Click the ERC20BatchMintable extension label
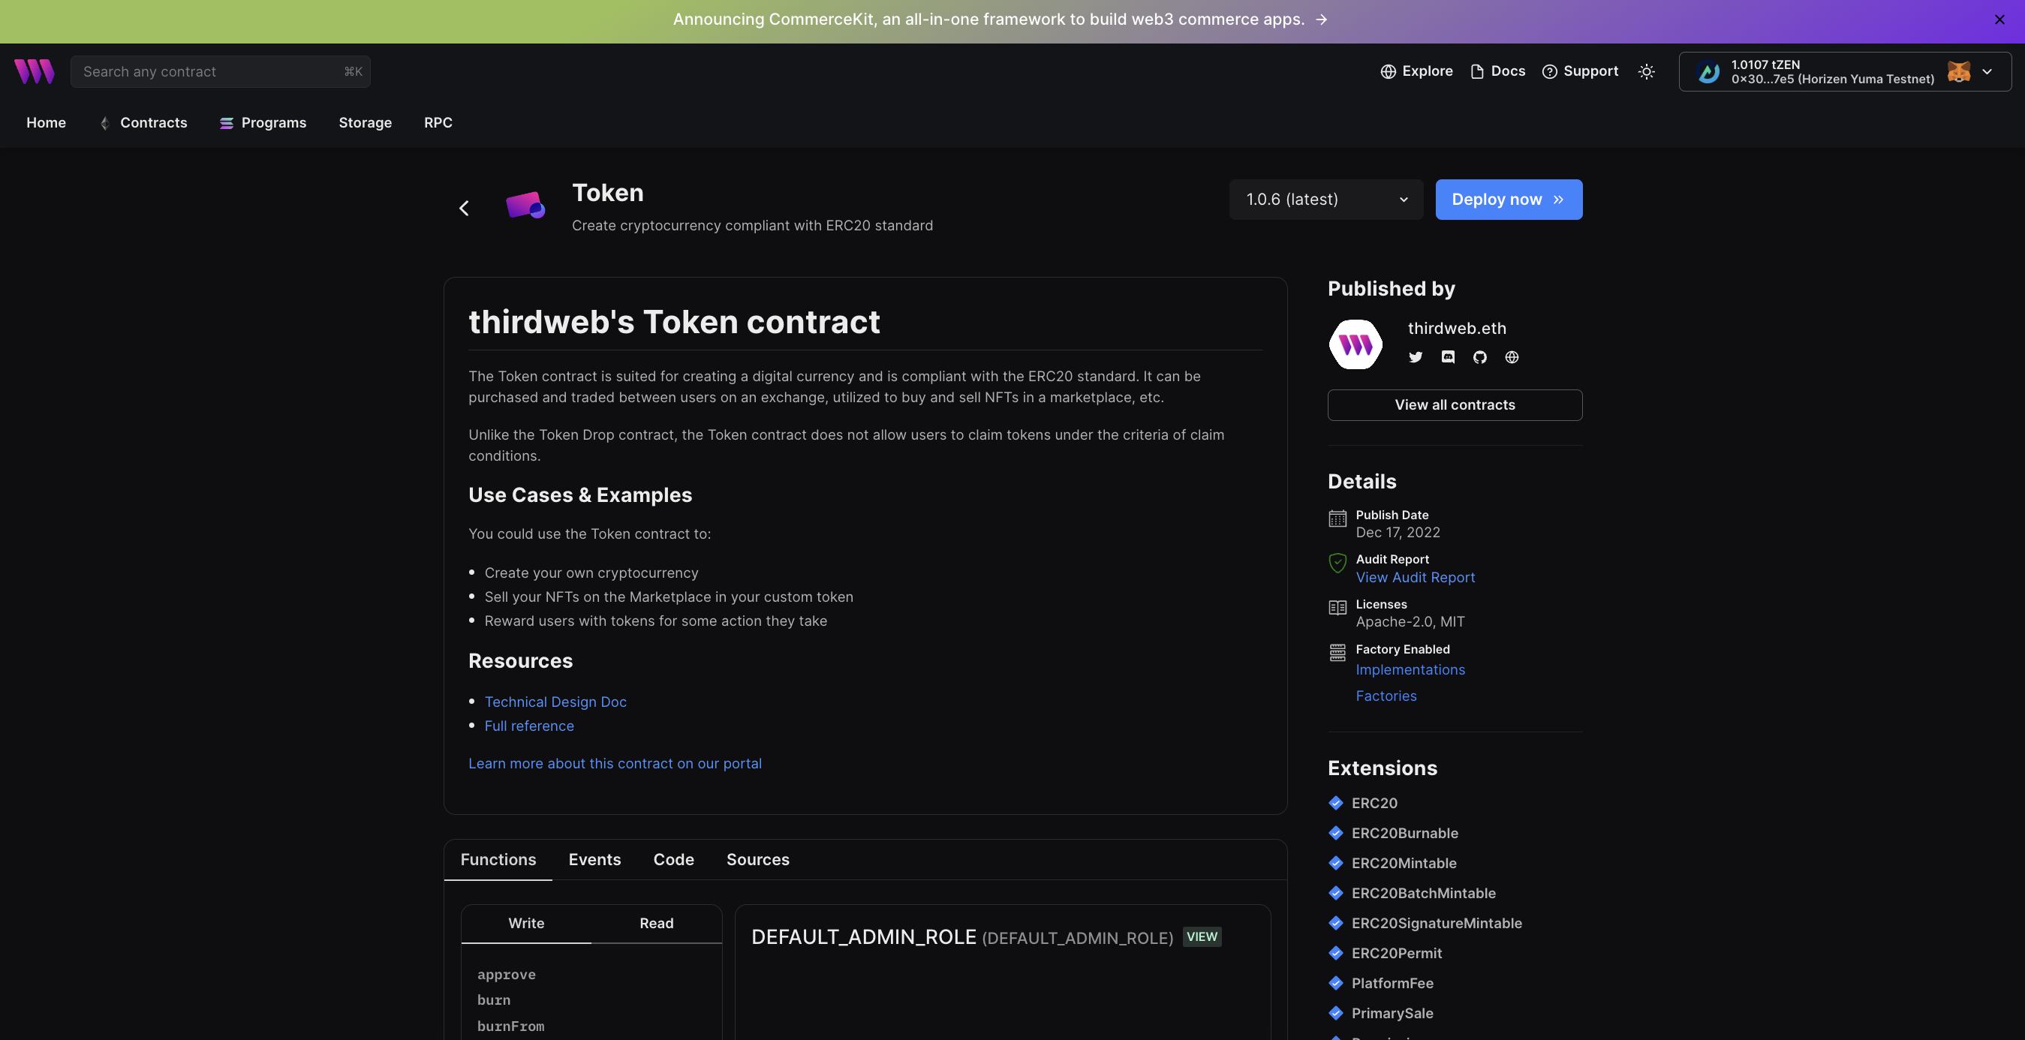The width and height of the screenshot is (2025, 1040). coord(1424,893)
